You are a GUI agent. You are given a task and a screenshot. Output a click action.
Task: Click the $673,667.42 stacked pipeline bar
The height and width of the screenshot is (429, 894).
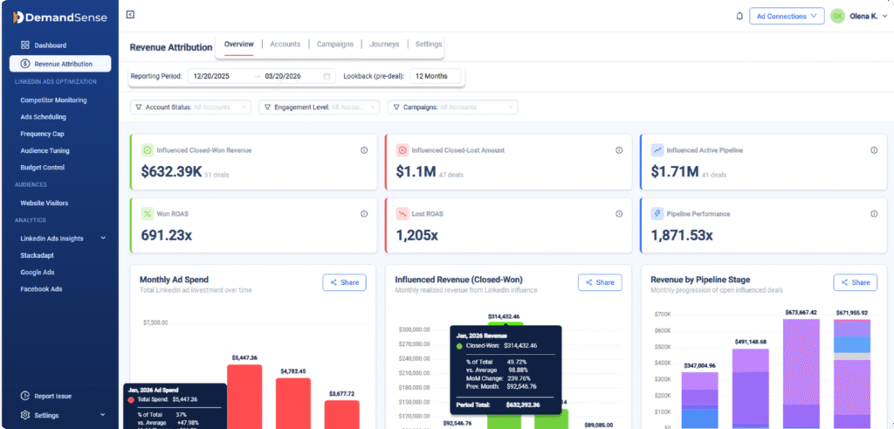point(801,374)
